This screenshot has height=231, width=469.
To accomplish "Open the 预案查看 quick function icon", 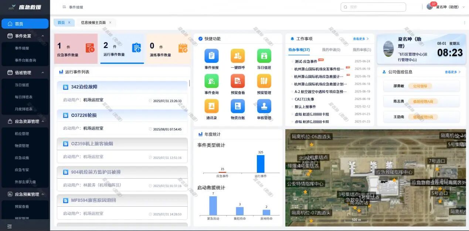I will [x=238, y=81].
